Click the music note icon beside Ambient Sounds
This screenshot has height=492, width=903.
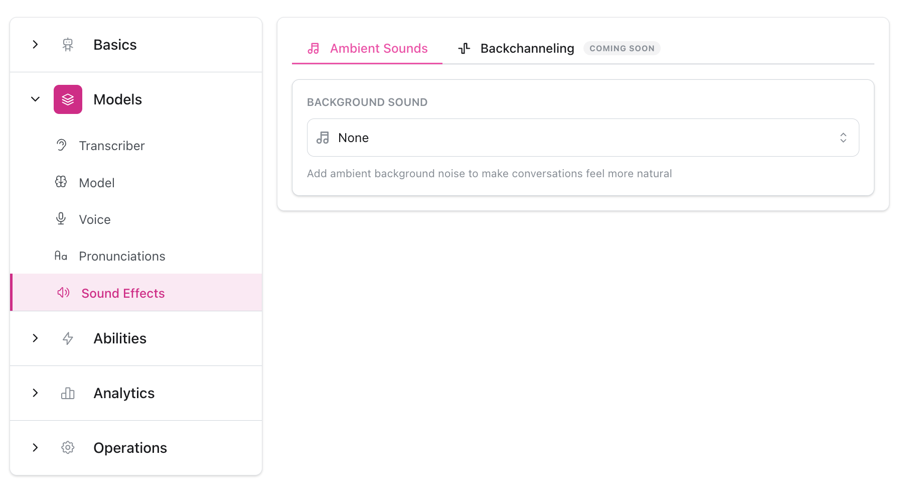click(314, 48)
